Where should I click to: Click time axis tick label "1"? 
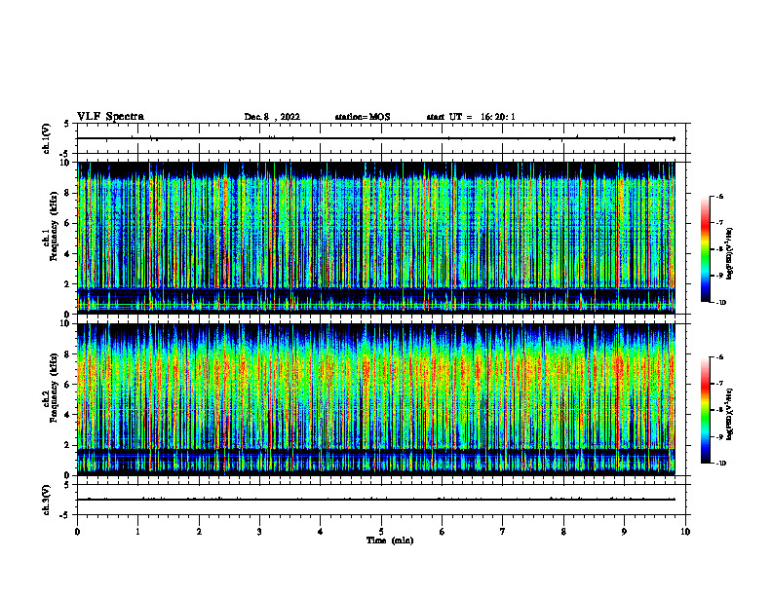(137, 532)
